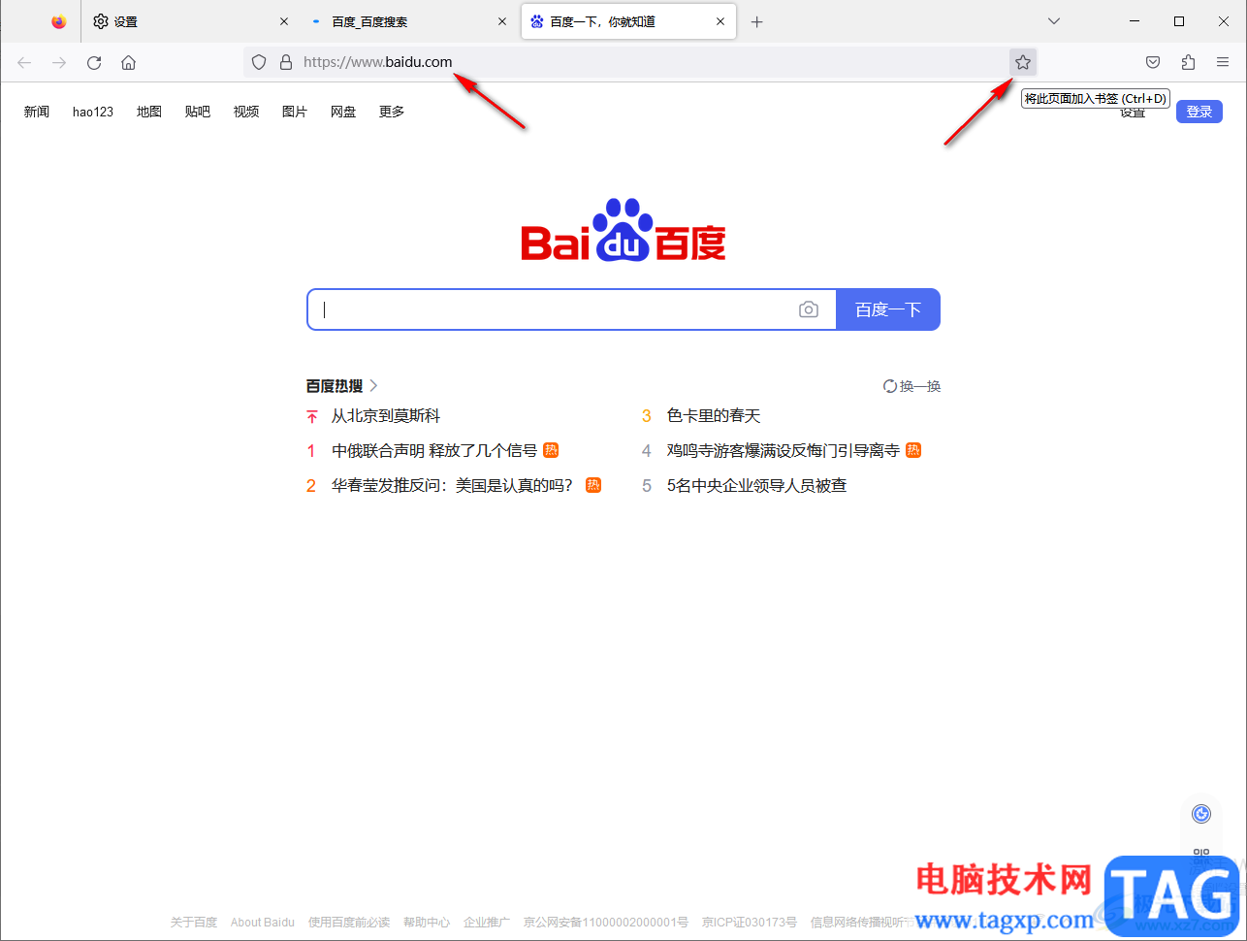Focus the Baidu search input box

pyautogui.click(x=572, y=309)
